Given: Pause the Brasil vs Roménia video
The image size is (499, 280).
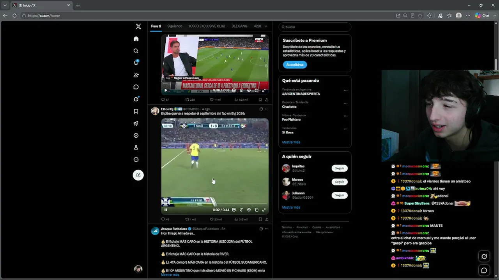Looking at the screenshot, I should (x=166, y=210).
